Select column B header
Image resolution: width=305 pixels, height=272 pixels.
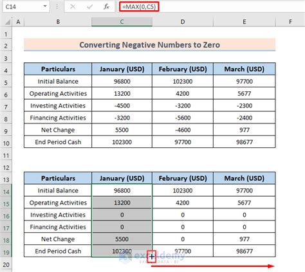tap(58, 22)
